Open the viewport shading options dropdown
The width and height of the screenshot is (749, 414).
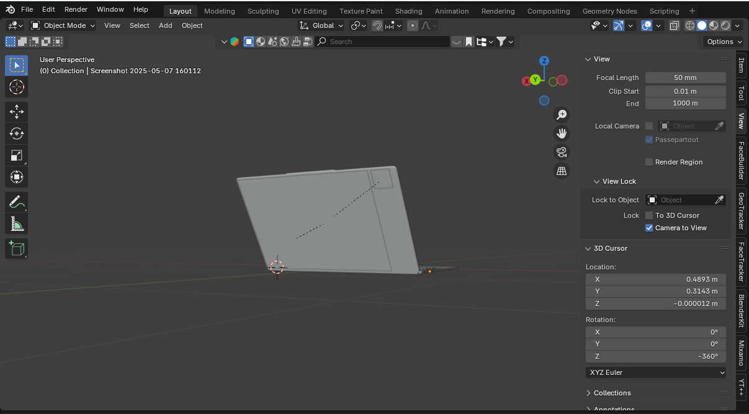(x=737, y=25)
